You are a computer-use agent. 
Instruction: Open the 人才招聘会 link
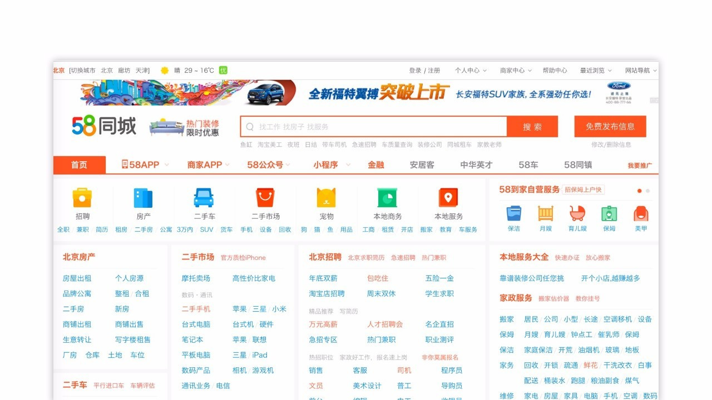coord(385,324)
